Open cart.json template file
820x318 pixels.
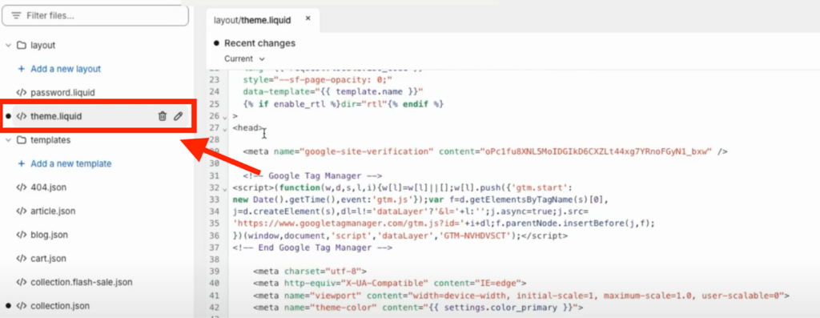click(49, 259)
